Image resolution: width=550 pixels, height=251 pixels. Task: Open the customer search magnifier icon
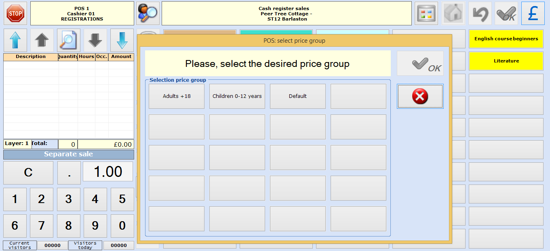[x=148, y=13]
